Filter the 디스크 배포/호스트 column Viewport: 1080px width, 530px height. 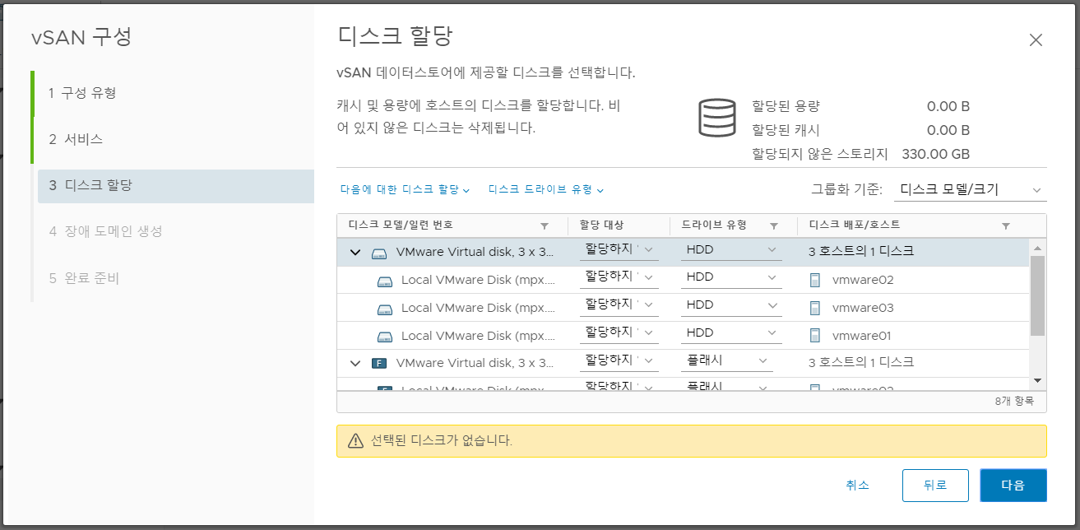tap(1006, 225)
